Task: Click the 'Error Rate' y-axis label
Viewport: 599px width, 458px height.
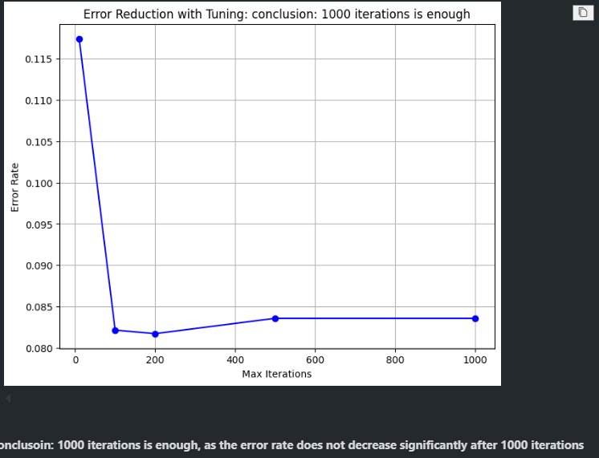Action: (x=14, y=188)
